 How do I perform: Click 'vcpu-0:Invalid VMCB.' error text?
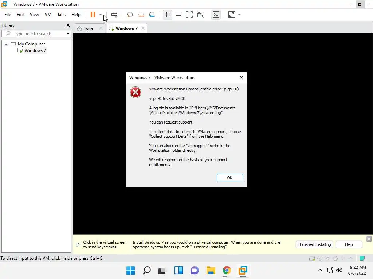[x=168, y=98]
